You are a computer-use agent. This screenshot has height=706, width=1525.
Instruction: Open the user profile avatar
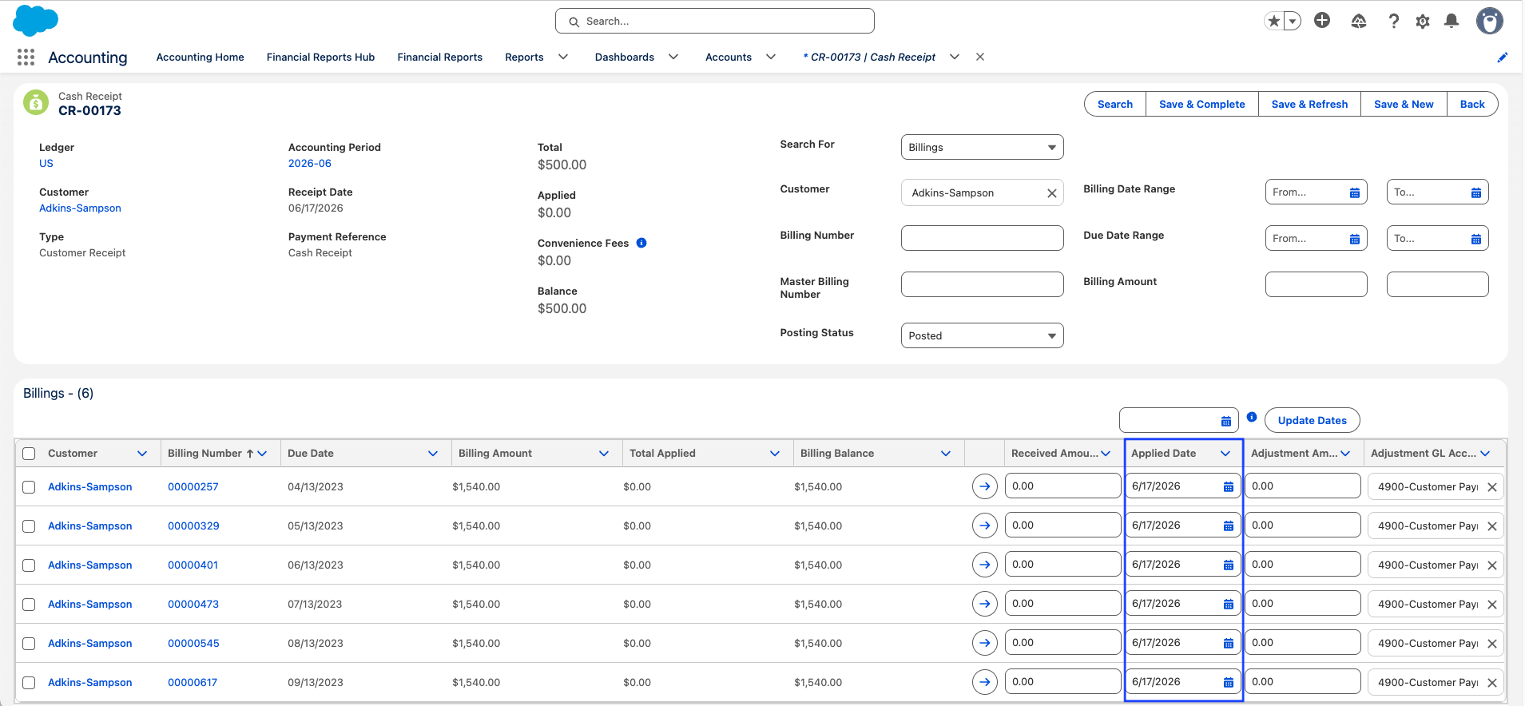(1489, 21)
